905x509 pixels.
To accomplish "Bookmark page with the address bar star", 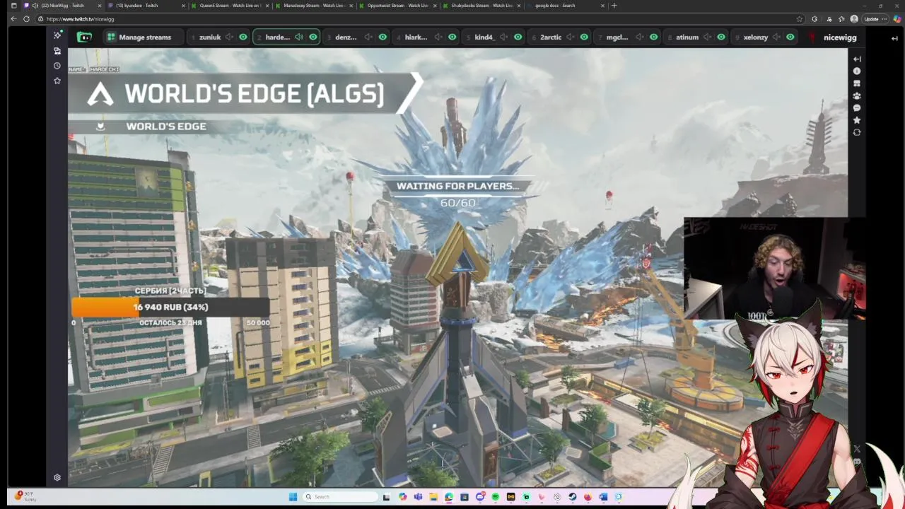I will [800, 19].
